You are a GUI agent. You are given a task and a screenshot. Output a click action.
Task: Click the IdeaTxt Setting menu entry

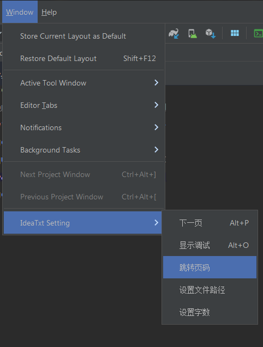tap(83, 223)
